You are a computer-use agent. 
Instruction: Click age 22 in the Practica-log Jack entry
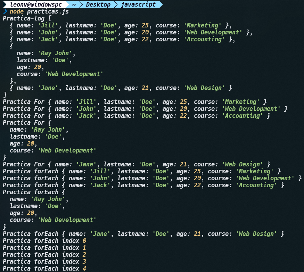coord(145,39)
